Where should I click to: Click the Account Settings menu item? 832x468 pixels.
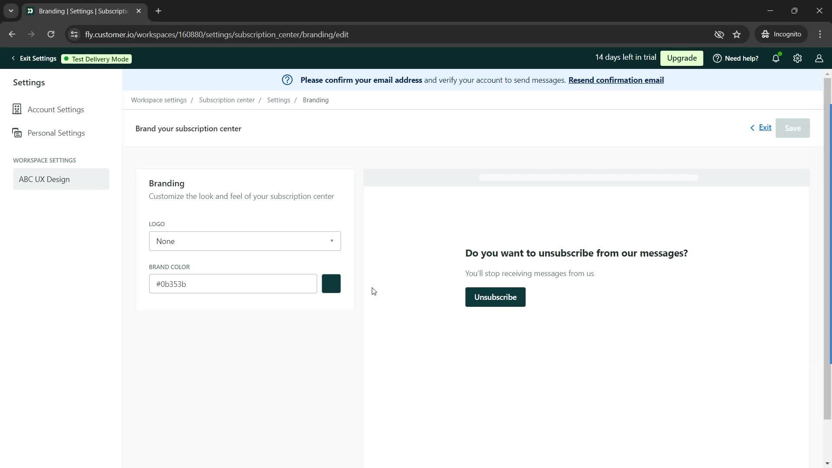55,109
